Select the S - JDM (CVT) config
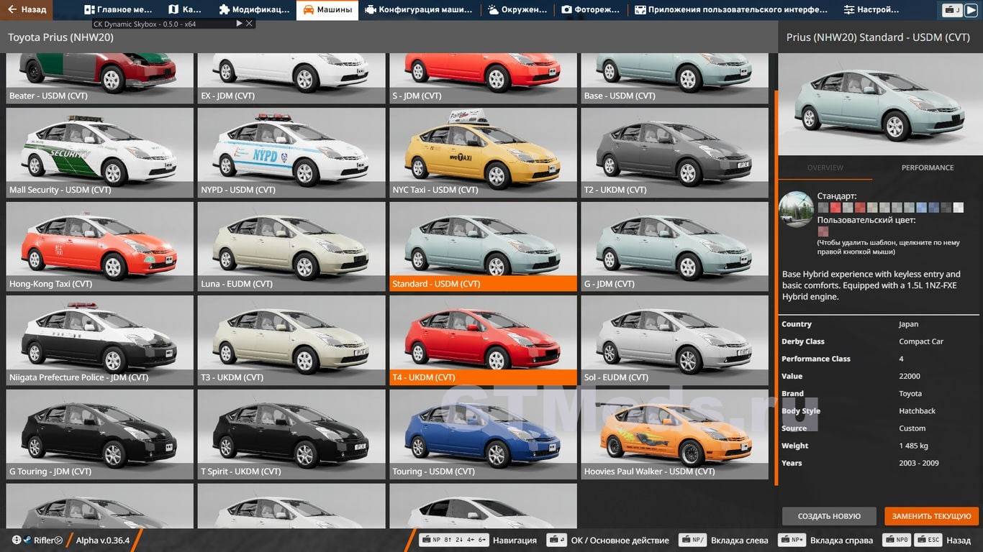The height and width of the screenshot is (552, 983). pyautogui.click(x=483, y=78)
